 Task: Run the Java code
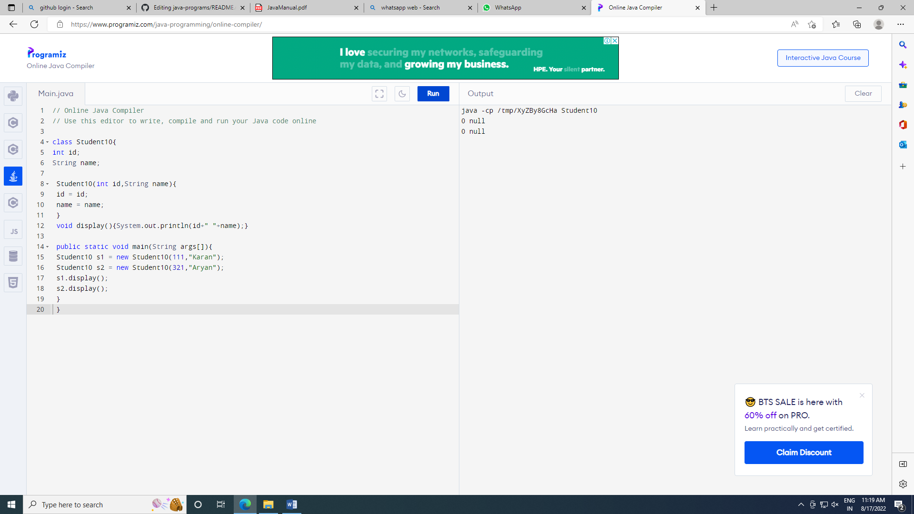point(433,94)
